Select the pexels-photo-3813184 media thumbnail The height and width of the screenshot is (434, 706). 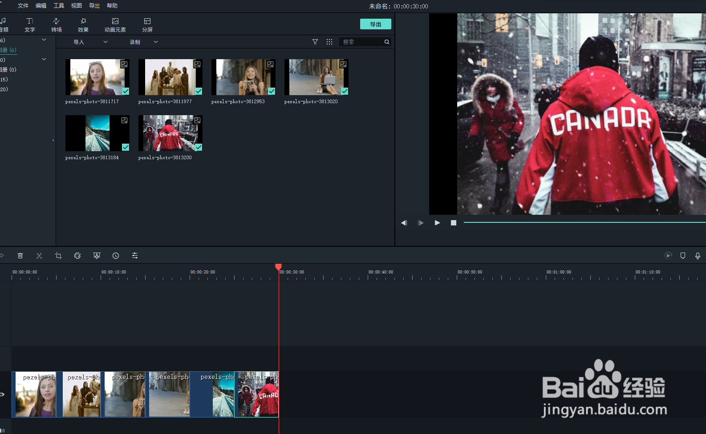coord(97,133)
